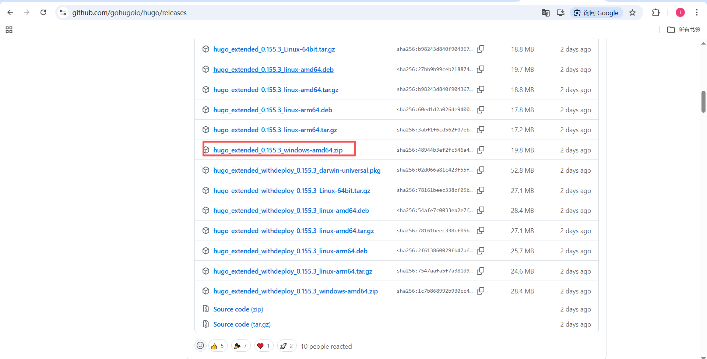707x359 pixels.
Task: Open the Chrome three-dot menu
Action: tap(697, 13)
